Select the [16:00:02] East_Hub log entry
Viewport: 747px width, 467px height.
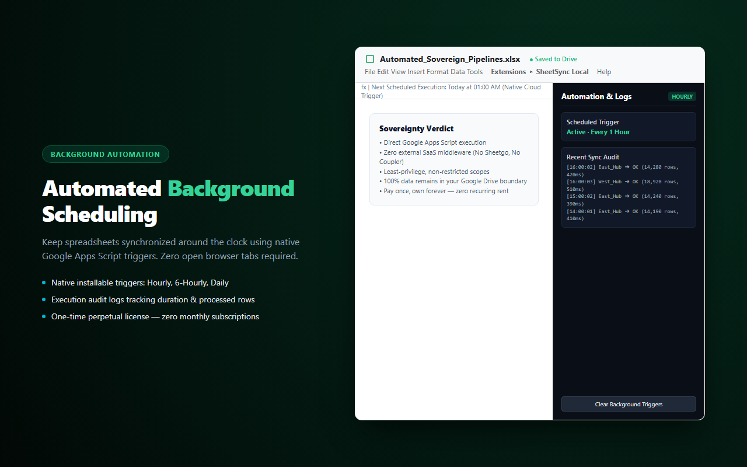(x=623, y=170)
